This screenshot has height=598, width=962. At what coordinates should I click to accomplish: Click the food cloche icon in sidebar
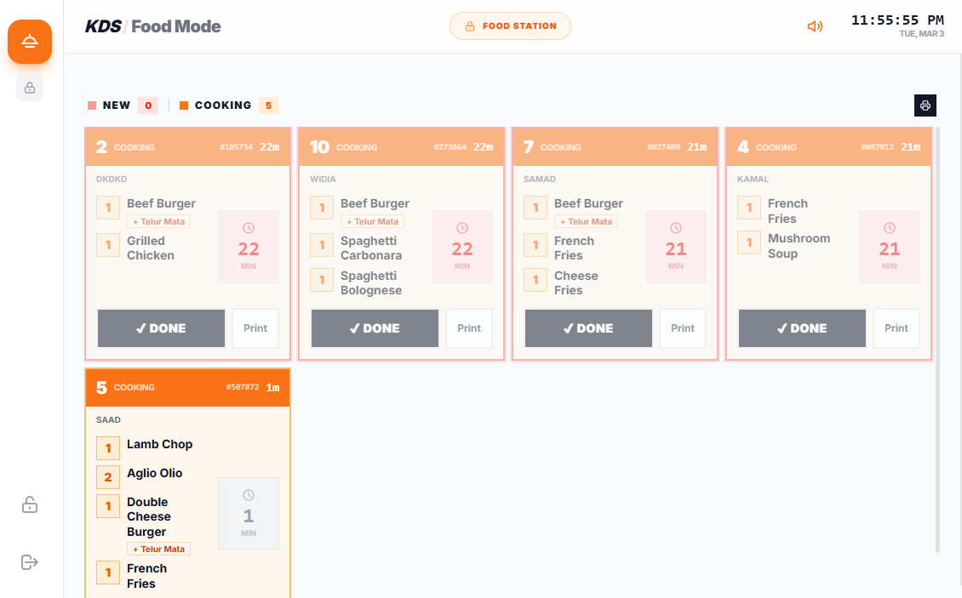pos(30,42)
